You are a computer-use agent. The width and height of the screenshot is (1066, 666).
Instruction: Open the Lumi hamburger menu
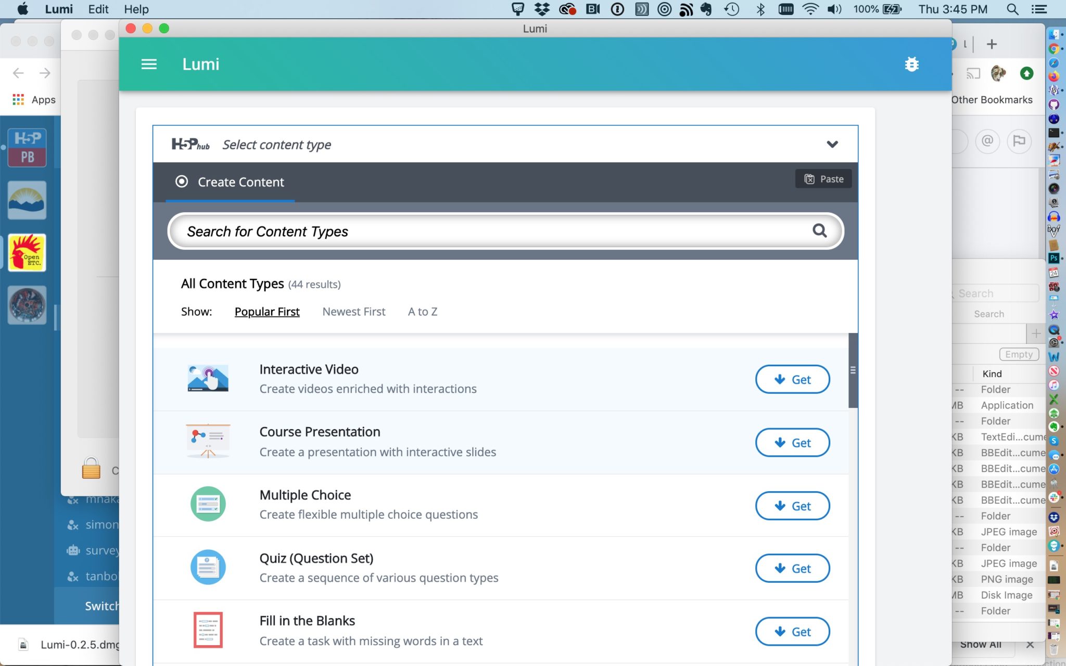(149, 64)
